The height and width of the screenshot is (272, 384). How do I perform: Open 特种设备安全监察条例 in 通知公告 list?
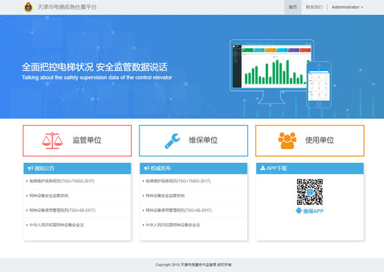pos(49,195)
